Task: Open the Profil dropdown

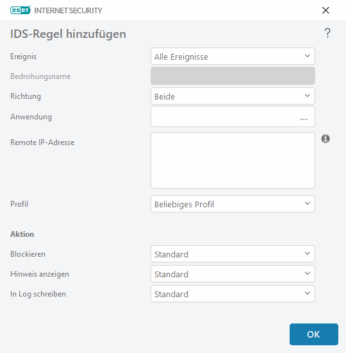Action: point(233,204)
